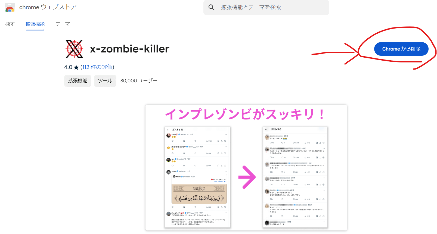Open the テーマ tab

pos(63,24)
